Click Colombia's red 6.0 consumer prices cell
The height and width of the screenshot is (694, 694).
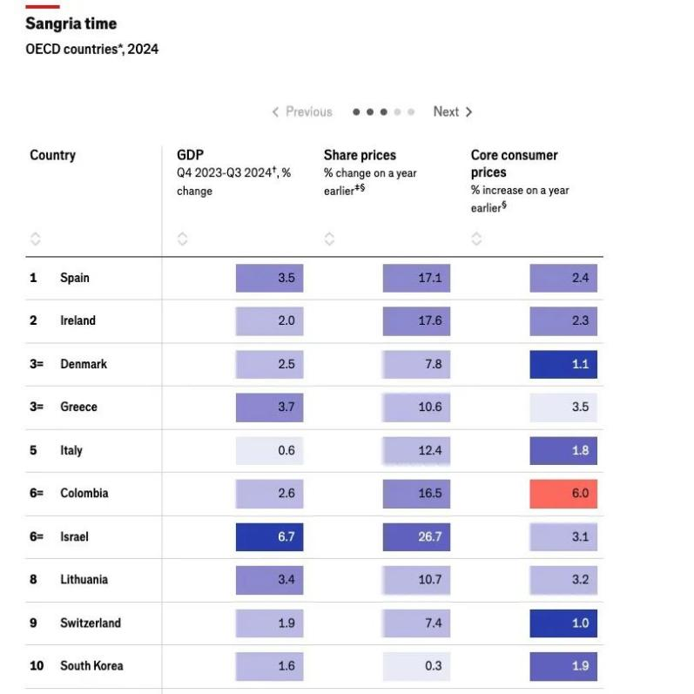pos(563,493)
